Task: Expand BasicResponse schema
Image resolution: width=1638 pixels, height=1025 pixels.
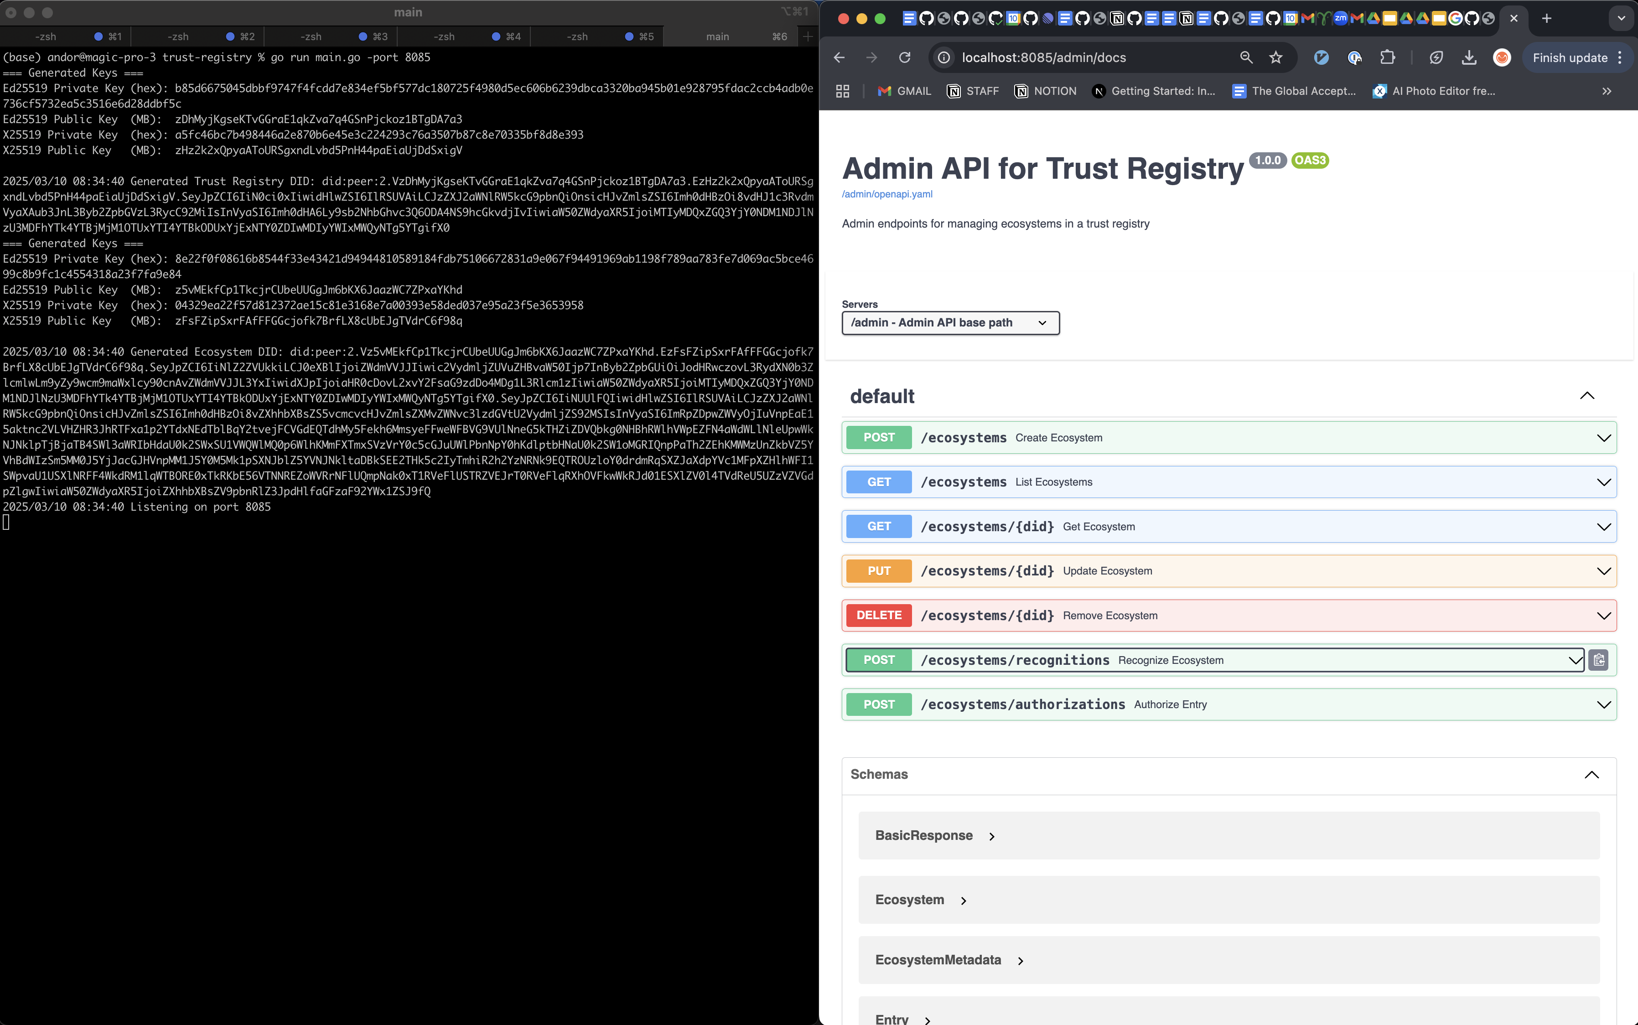Action: (935, 836)
